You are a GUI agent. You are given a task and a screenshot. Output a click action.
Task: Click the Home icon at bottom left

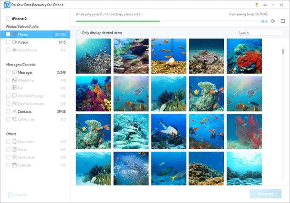pyautogui.click(x=10, y=194)
